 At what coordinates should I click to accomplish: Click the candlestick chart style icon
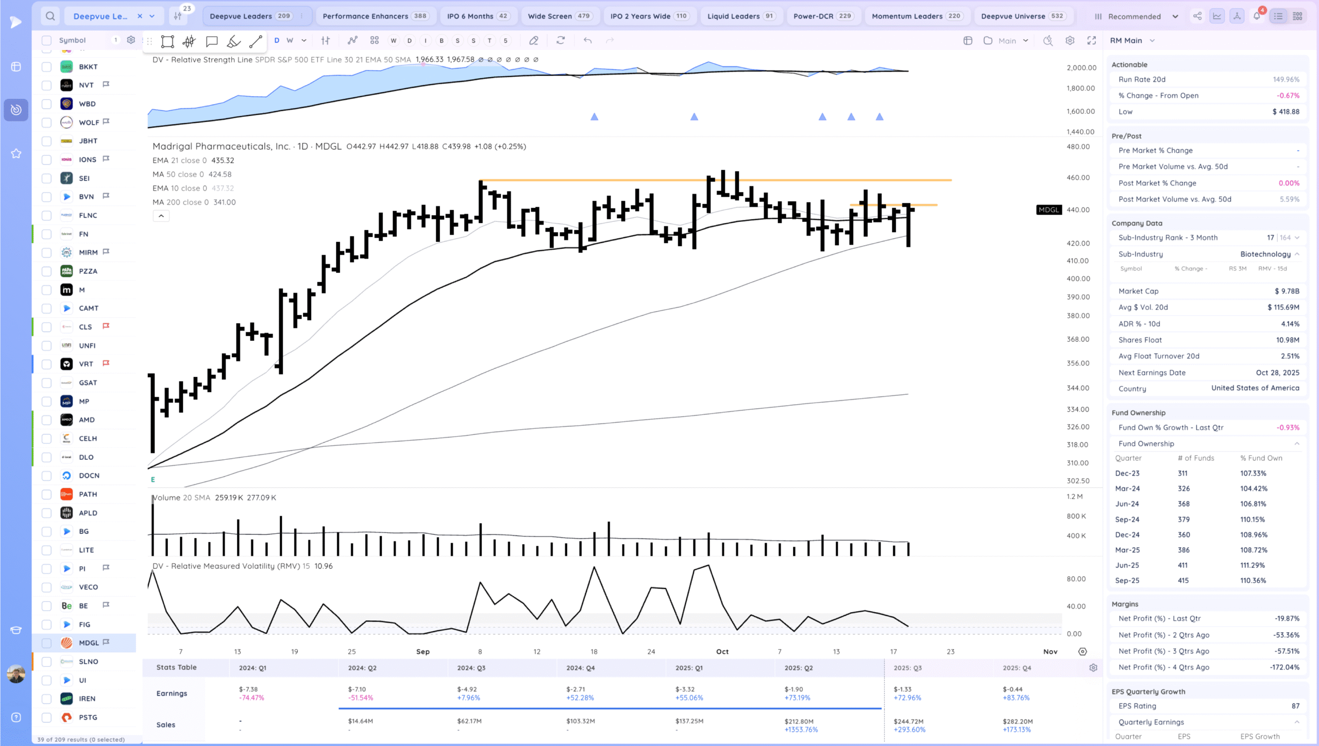pyautogui.click(x=189, y=41)
